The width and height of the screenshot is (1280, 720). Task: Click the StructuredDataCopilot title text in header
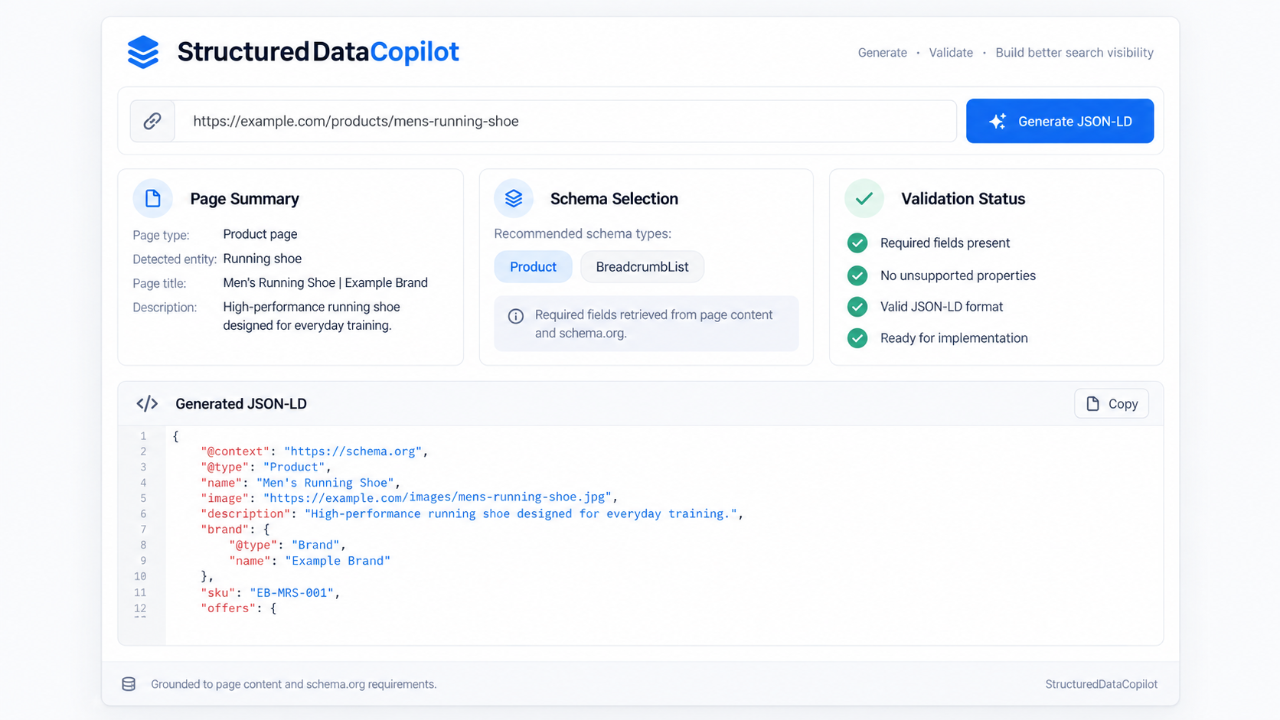(318, 52)
